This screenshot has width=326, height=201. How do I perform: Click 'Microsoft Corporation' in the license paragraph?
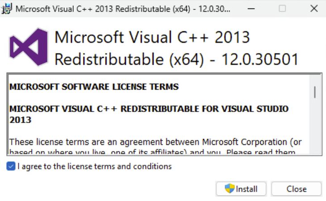249,142
